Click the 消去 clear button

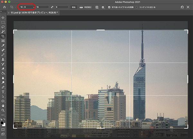(74, 7)
